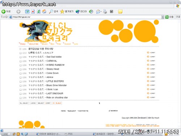Image resolution: width=181 pixels, height=136 pixels.
Task: Check the box for Advice track
Action: point(21,78)
